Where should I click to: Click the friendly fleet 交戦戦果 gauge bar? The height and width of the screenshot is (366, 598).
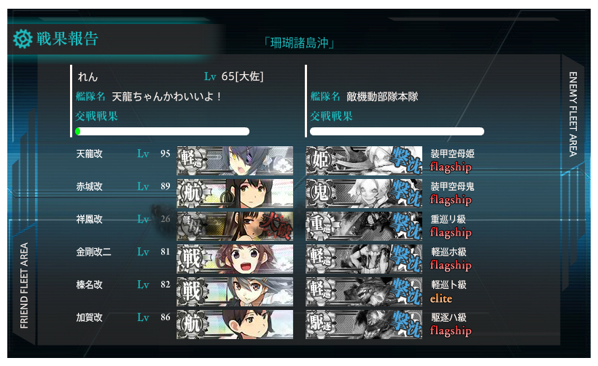(163, 132)
